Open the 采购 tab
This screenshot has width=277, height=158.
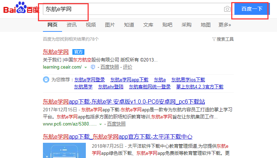coord(186,25)
